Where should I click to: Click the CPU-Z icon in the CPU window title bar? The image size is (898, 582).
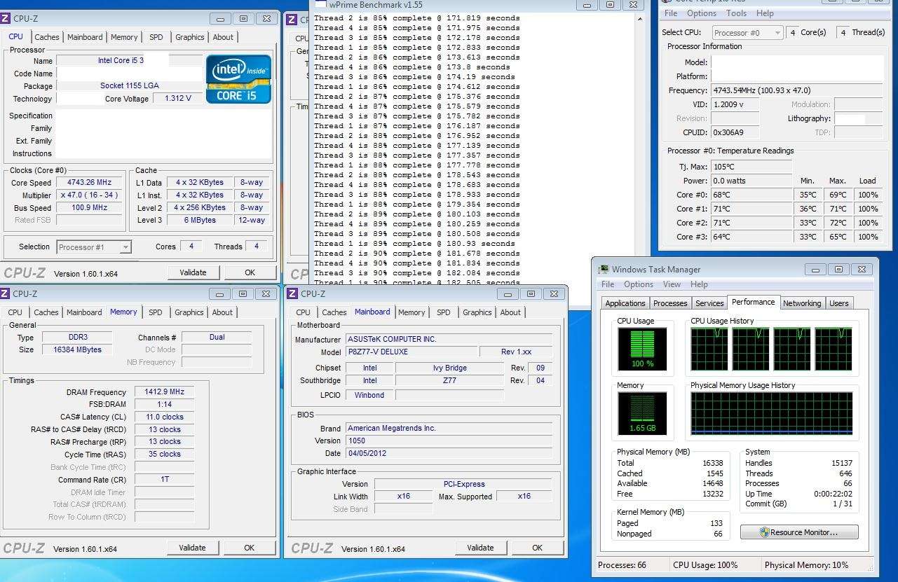(6, 18)
